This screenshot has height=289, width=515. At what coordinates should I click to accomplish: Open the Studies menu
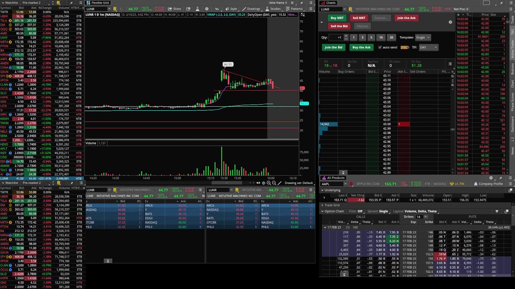[273, 9]
